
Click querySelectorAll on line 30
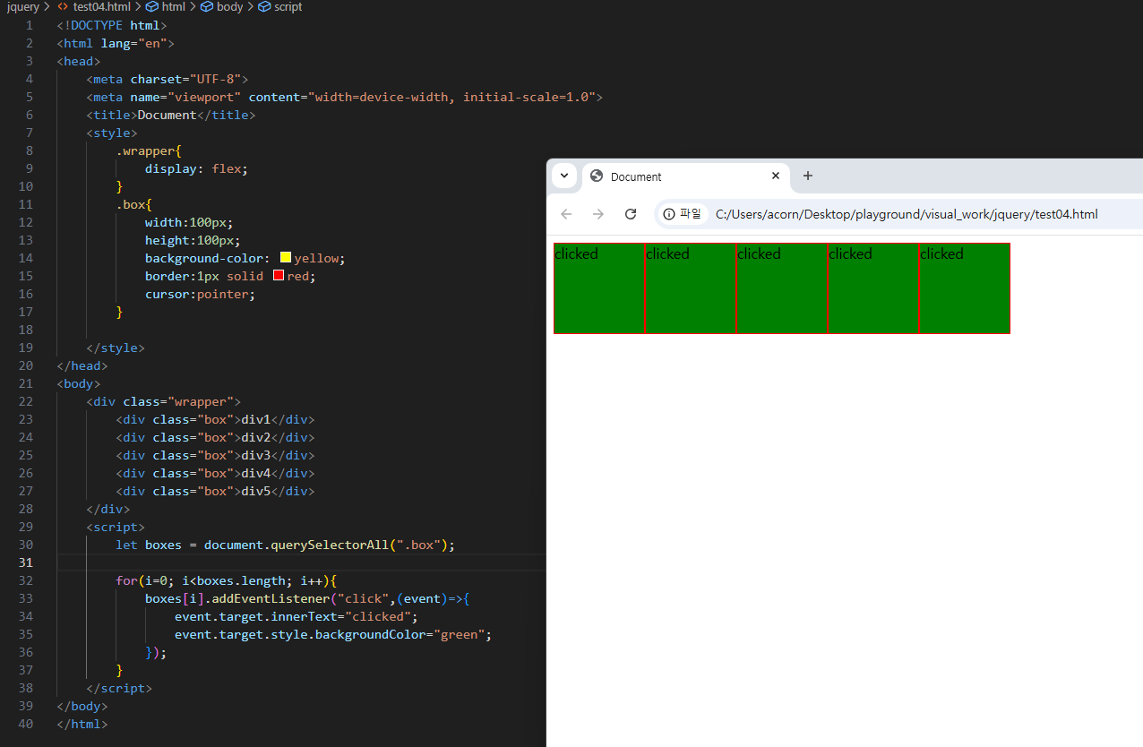[330, 545]
